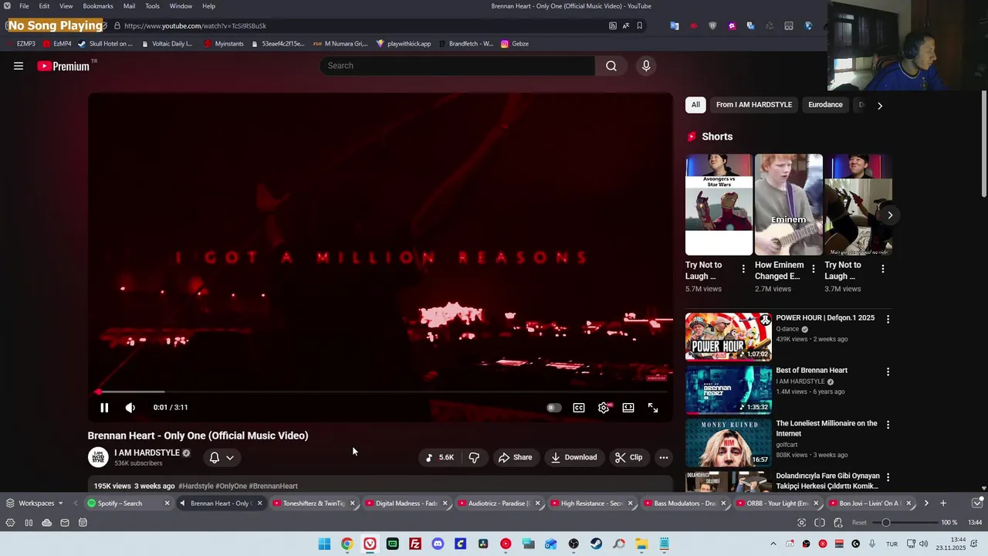The height and width of the screenshot is (556, 988).
Task: Open the Window menu
Action: pyautogui.click(x=181, y=6)
